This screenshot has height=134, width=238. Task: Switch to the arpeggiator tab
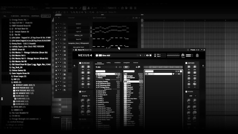tap(127, 63)
